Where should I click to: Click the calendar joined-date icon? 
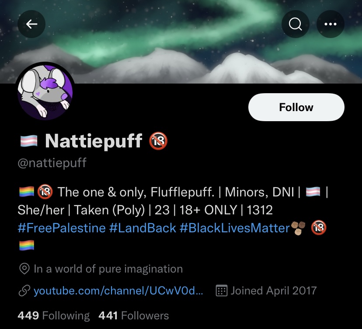[x=221, y=290]
